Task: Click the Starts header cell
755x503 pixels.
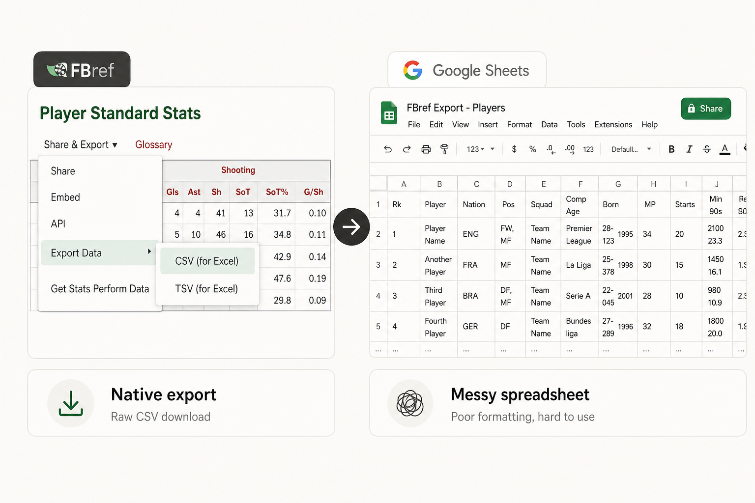Action: [x=685, y=204]
